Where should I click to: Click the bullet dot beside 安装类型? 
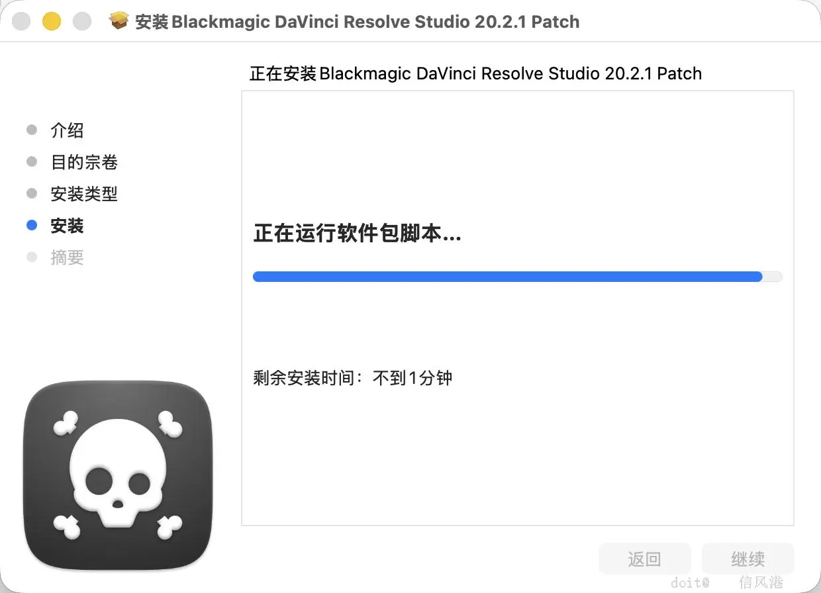coord(31,193)
